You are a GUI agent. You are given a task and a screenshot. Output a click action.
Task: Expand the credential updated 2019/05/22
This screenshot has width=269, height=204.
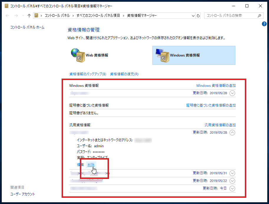[x=232, y=181]
